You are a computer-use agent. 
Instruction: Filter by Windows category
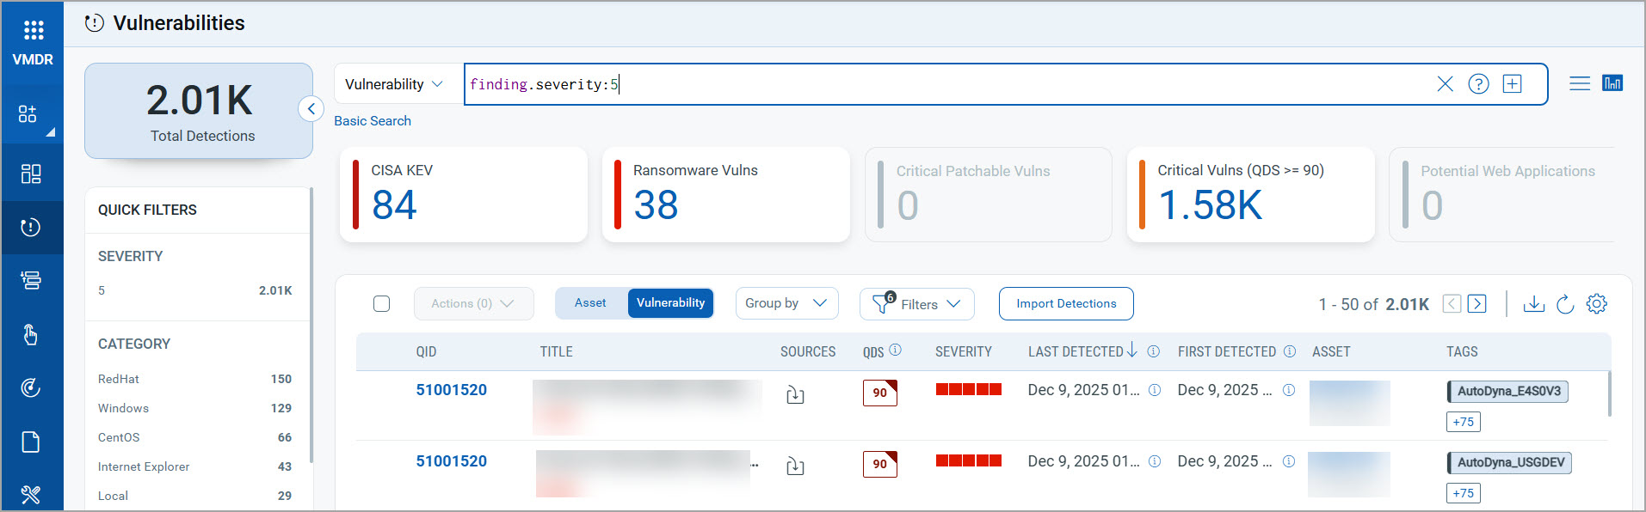click(195, 408)
